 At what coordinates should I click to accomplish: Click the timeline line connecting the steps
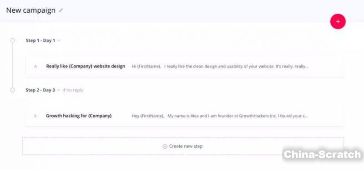[x=13, y=65]
